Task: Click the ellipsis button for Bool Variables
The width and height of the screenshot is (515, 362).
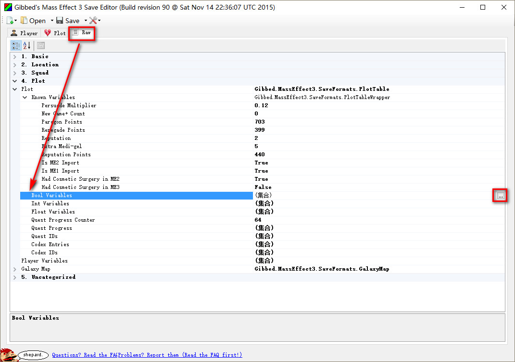Action: click(500, 196)
